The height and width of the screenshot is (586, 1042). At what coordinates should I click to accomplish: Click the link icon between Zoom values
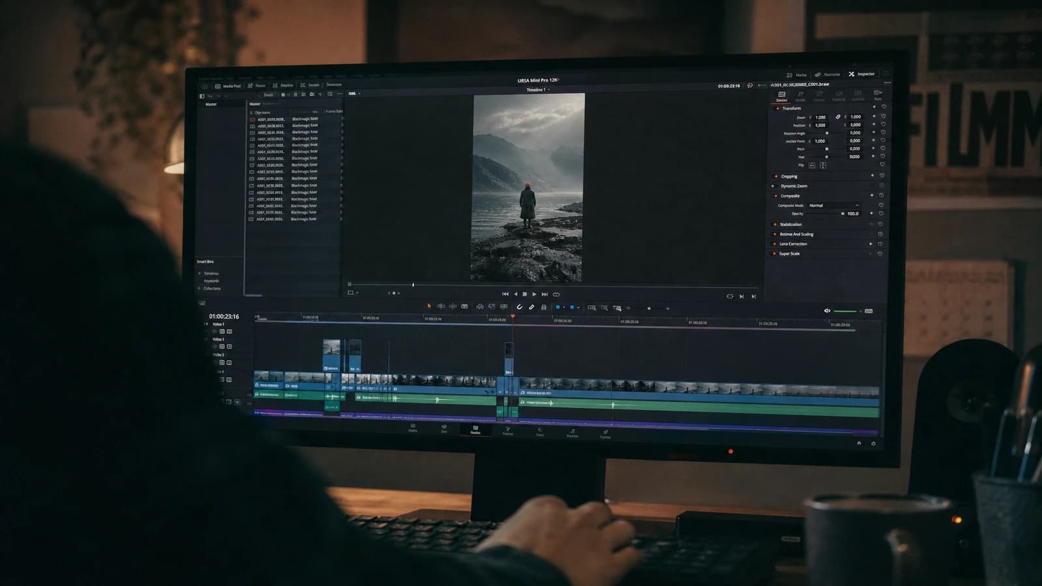pos(838,117)
